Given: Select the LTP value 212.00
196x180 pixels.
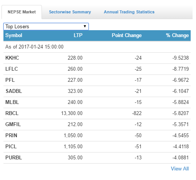Looking at the screenshot, I should point(75,124).
